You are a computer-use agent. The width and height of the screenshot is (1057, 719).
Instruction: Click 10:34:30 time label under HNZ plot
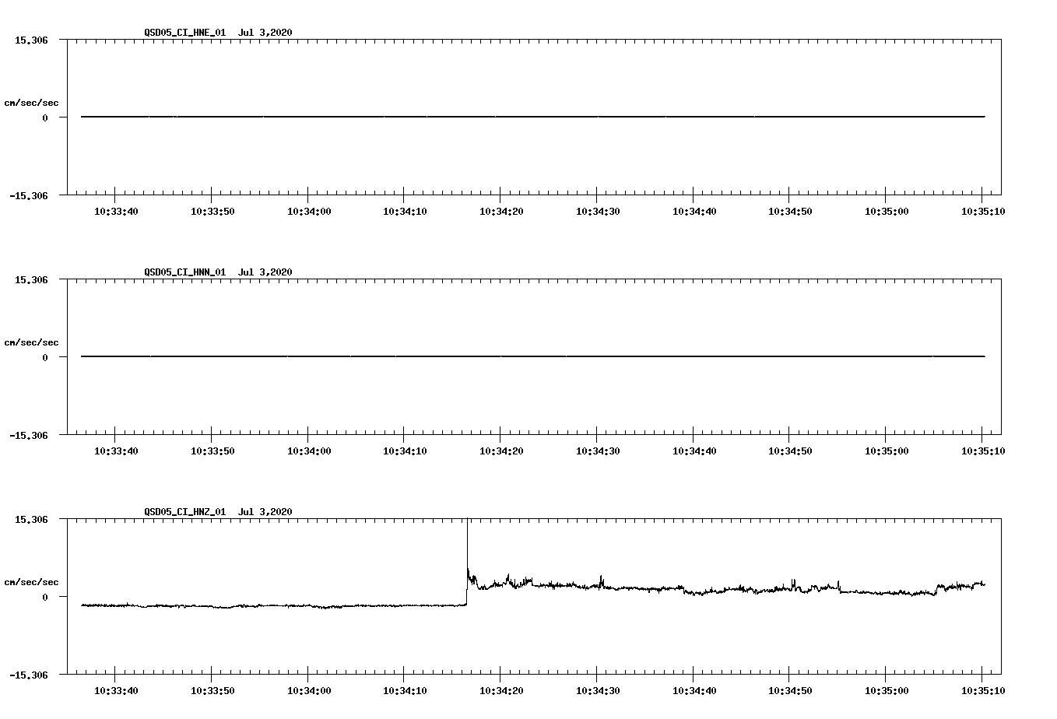pyautogui.click(x=597, y=691)
